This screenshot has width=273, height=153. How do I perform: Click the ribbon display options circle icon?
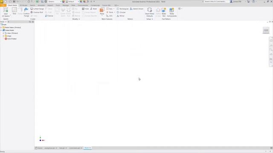180,8
